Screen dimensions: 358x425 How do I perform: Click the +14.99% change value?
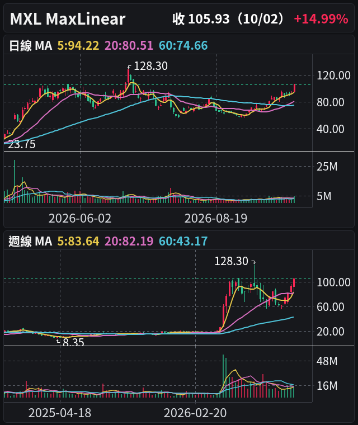pyautogui.click(x=321, y=19)
